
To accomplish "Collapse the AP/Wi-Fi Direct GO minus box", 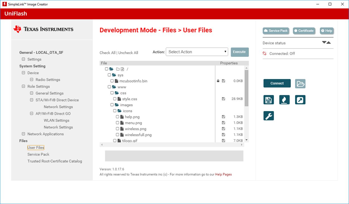I will pos(32,114).
